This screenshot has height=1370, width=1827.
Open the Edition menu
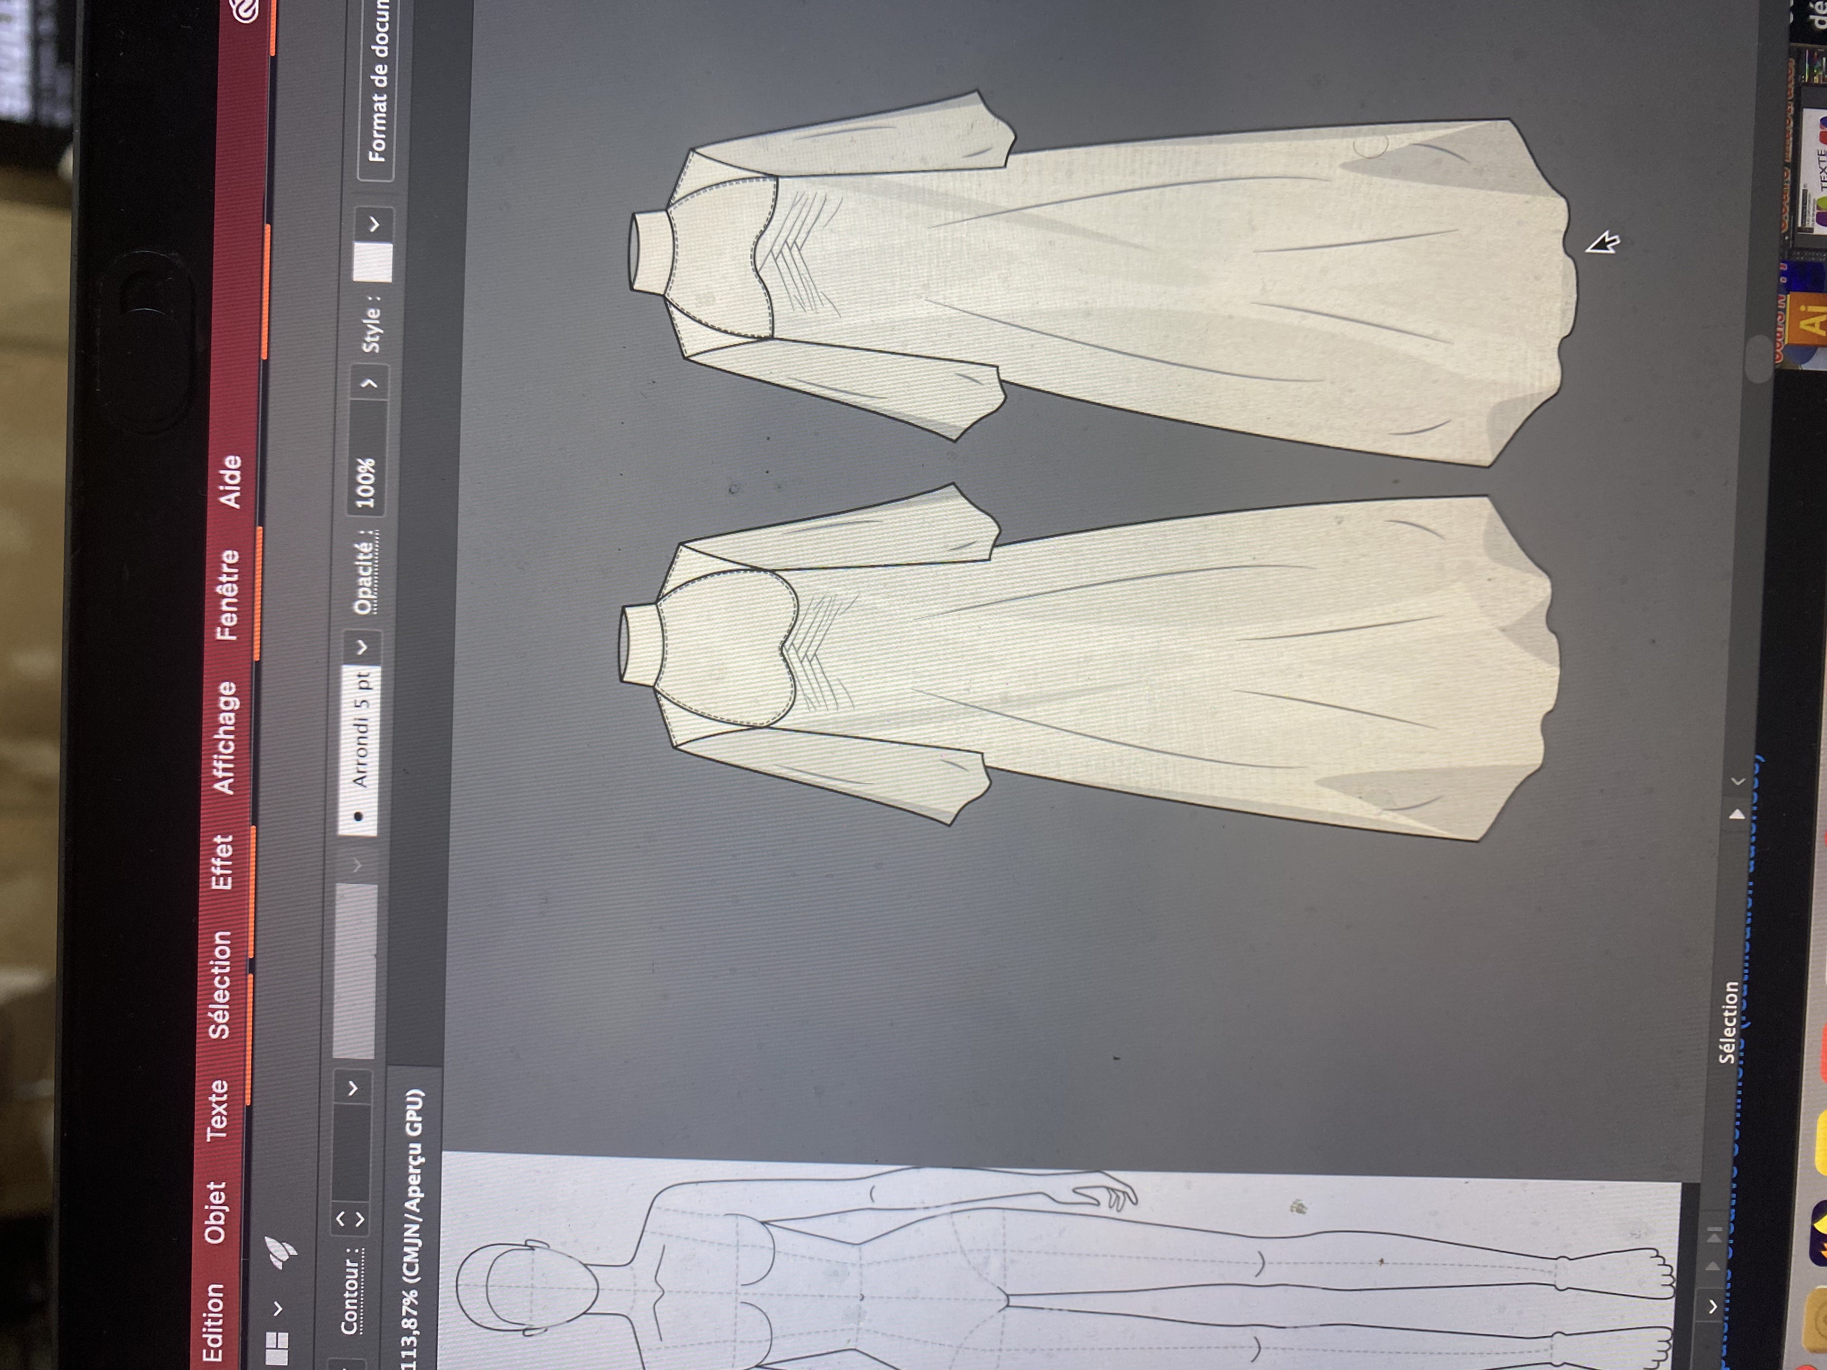pyautogui.click(x=212, y=1323)
